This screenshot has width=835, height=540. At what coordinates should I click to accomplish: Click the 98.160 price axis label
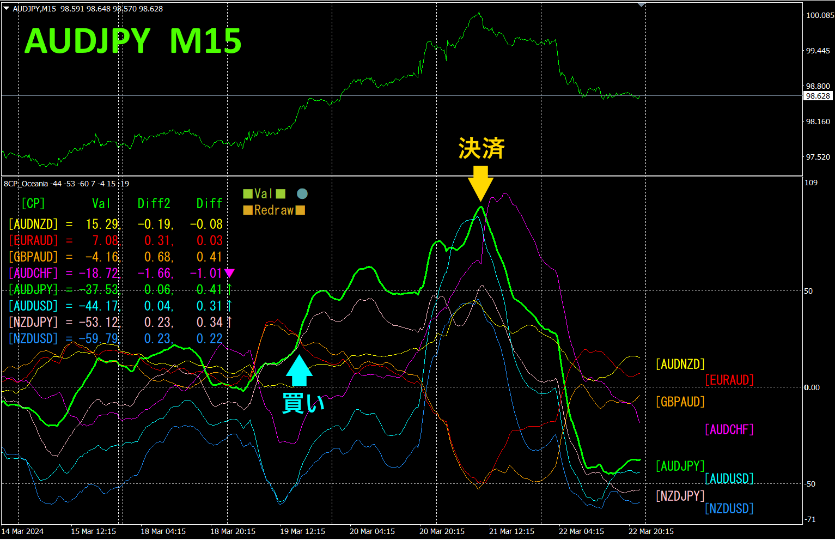[x=818, y=122]
